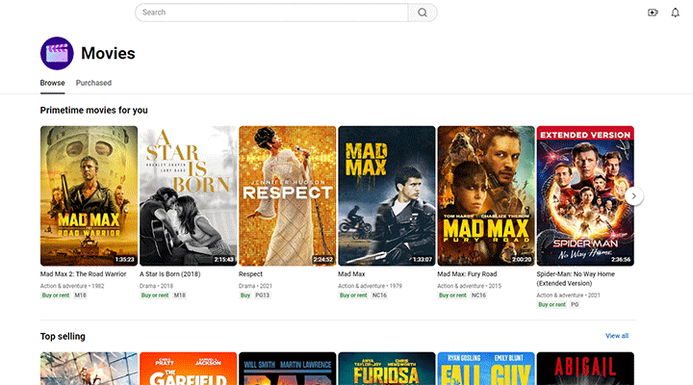Click the Buy badge under Respect
Screen dimensions: 693x385
(245, 295)
